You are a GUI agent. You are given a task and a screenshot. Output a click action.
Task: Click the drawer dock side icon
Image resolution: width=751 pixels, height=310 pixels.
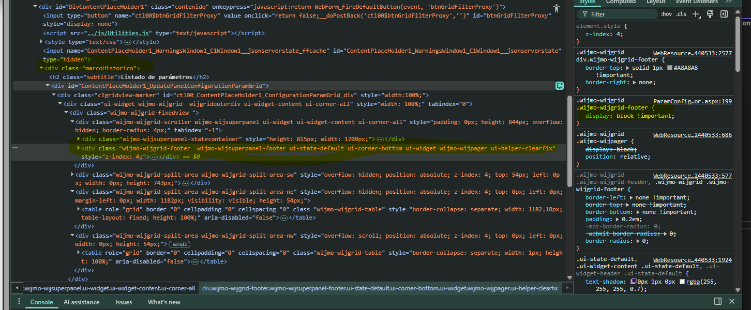coord(718,301)
